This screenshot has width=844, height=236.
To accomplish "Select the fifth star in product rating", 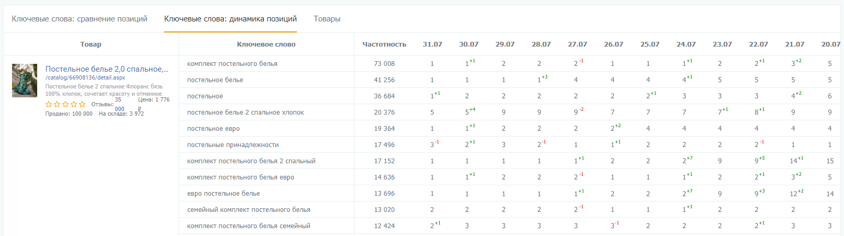I will click(x=82, y=104).
